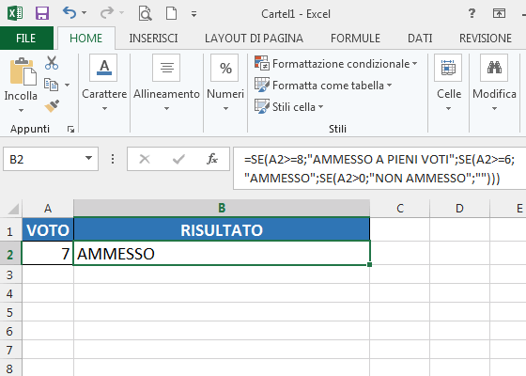Click the Undo arrow icon
The image size is (526, 376).
click(70, 13)
